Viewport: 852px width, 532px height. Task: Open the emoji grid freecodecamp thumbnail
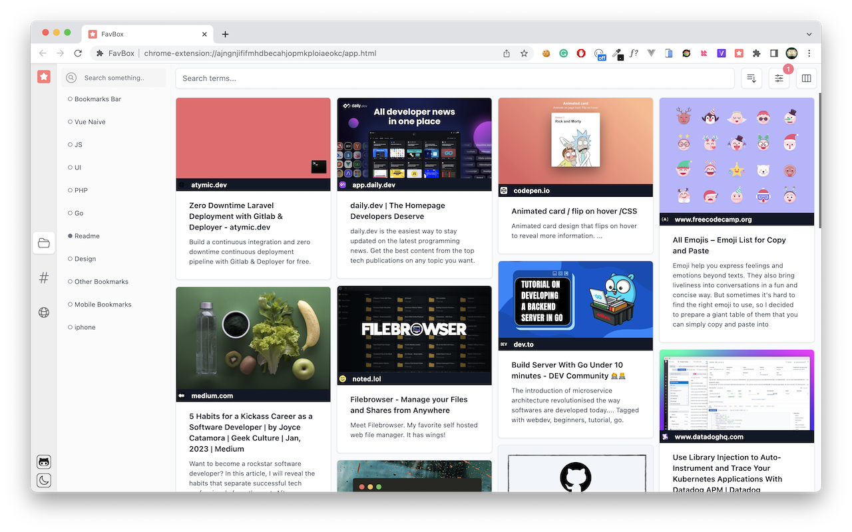pyautogui.click(x=737, y=156)
